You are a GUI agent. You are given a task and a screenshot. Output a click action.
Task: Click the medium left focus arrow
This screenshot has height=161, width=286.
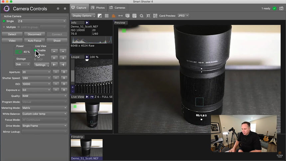(x=54, y=58)
